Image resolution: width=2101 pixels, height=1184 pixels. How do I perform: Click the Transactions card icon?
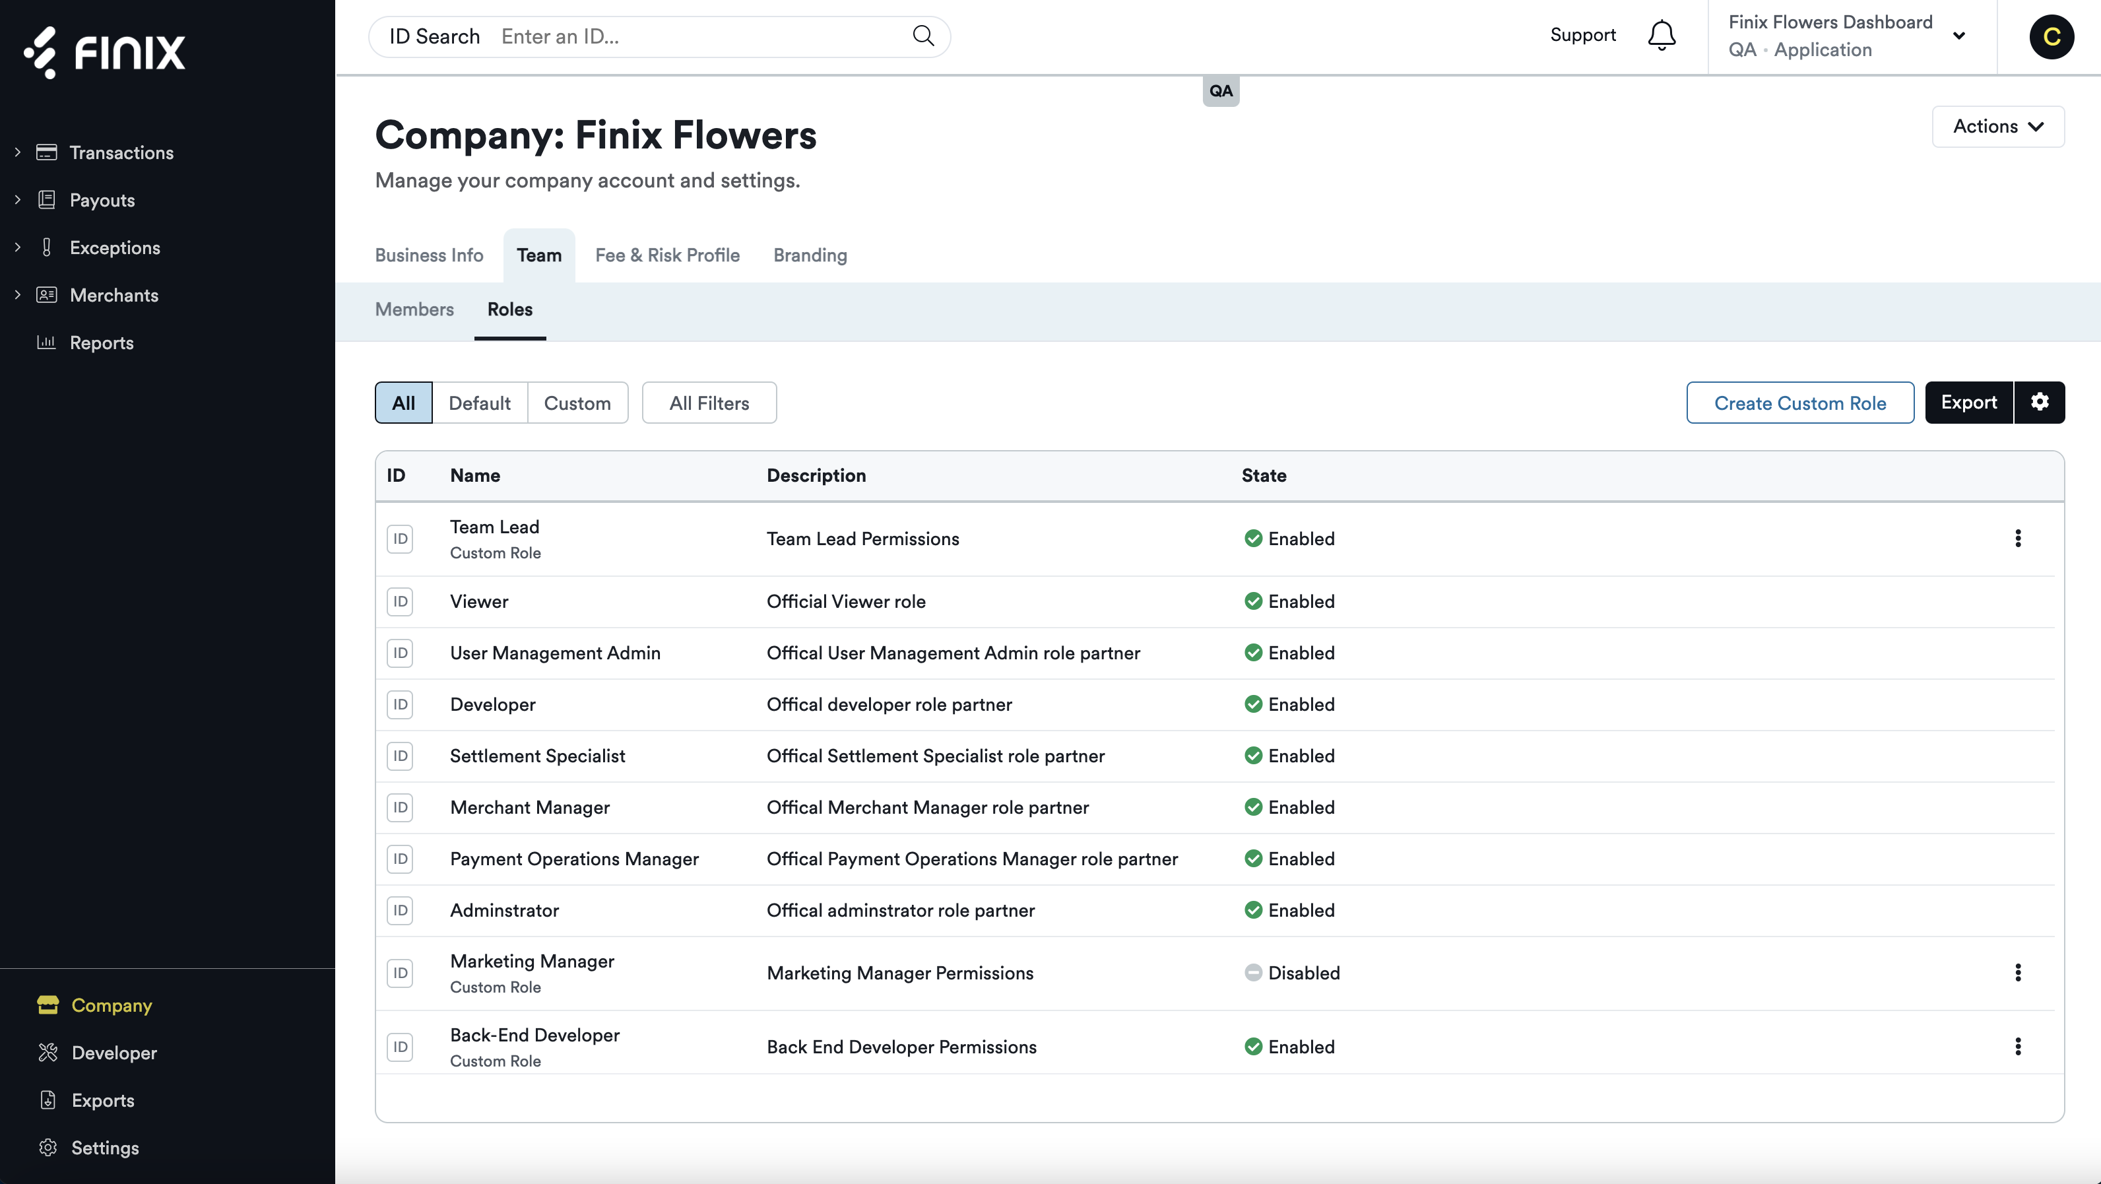46,152
